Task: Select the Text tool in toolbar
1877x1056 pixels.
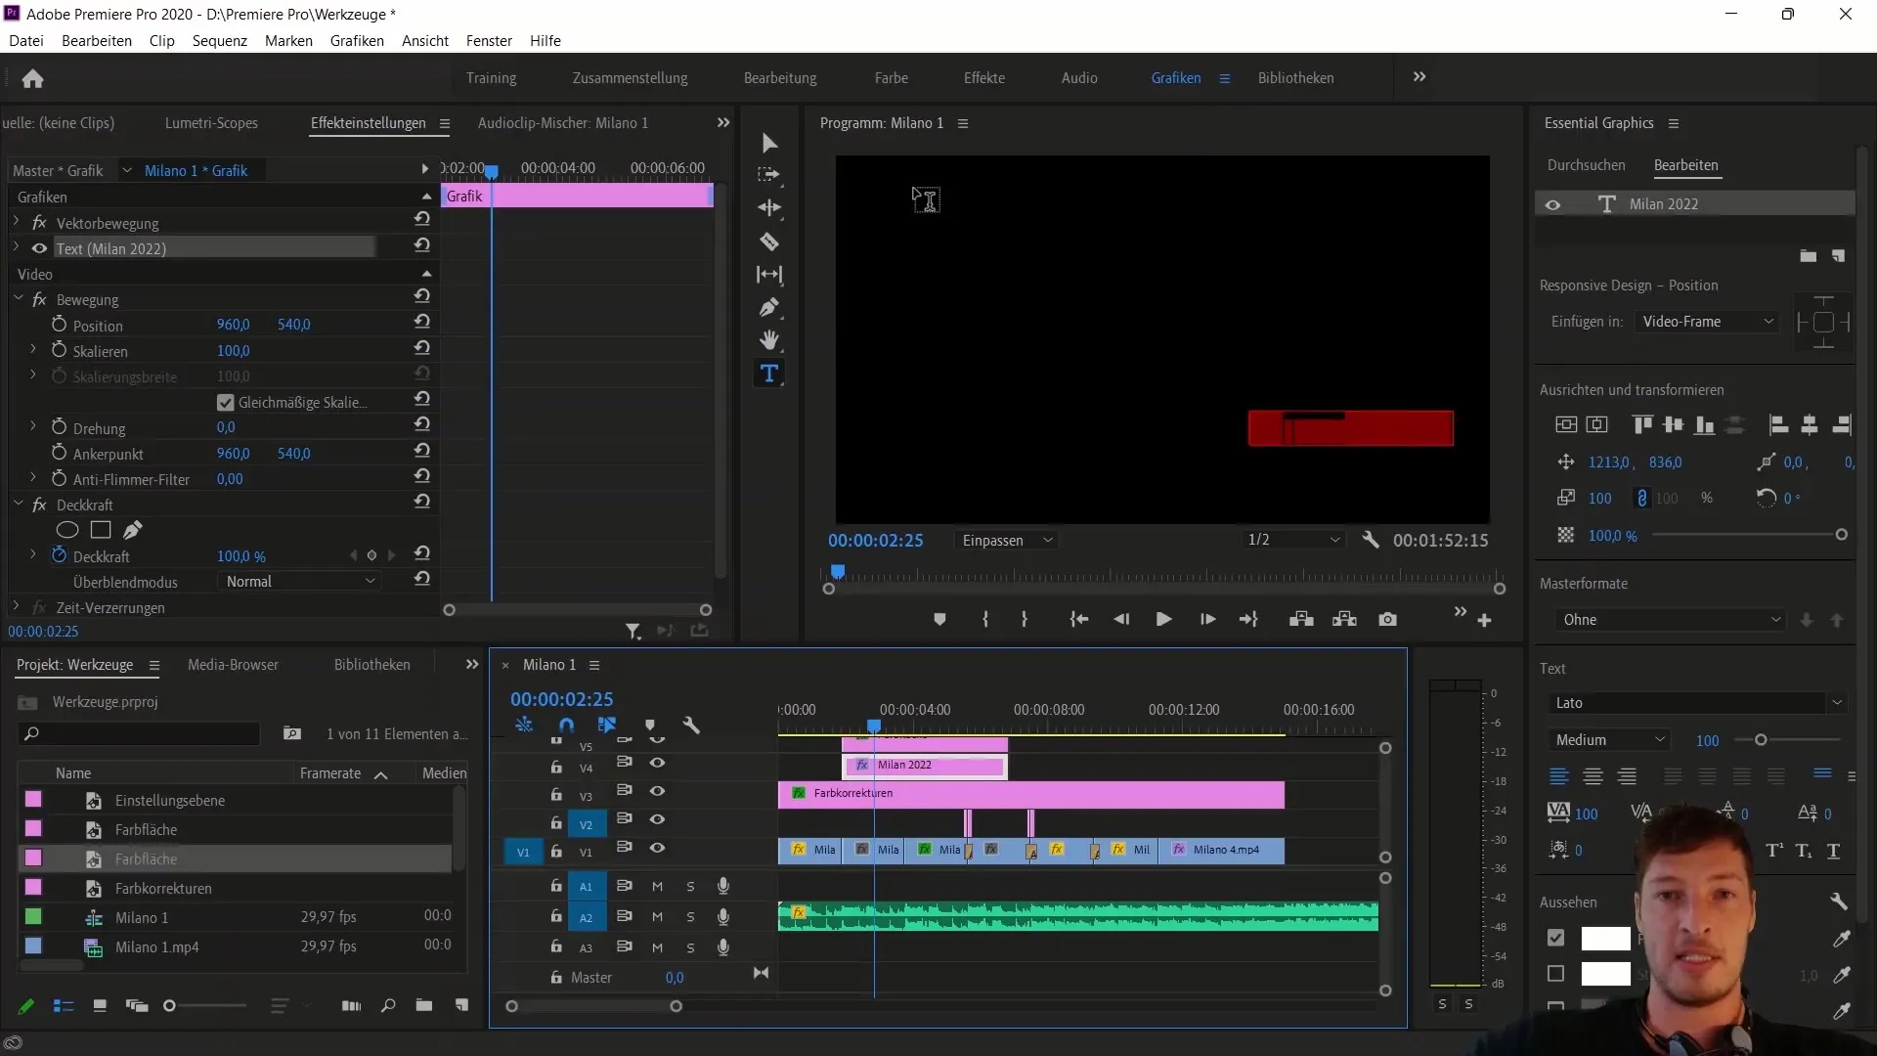Action: tap(769, 374)
